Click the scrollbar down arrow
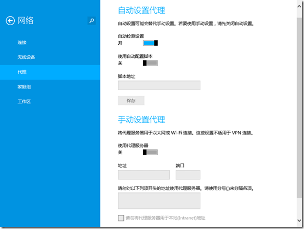The image size is (304, 229). point(299,220)
